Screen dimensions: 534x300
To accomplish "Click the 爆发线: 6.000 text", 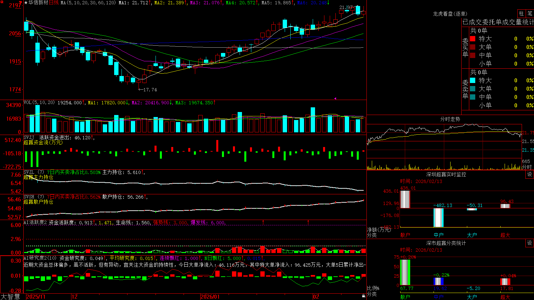I will click(x=208, y=222).
